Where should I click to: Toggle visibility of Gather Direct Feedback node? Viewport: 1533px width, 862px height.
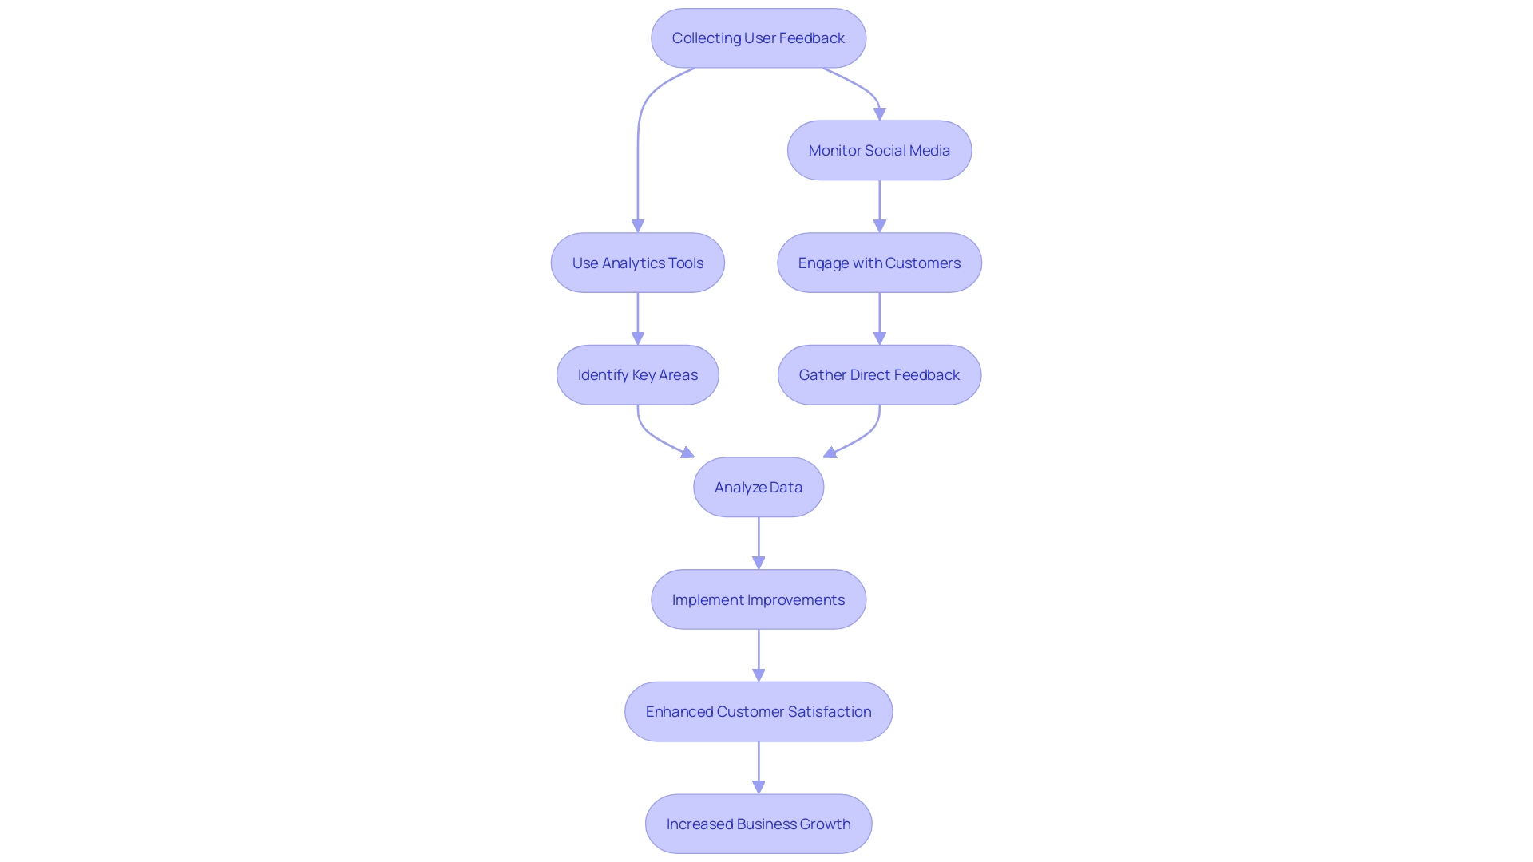point(880,374)
